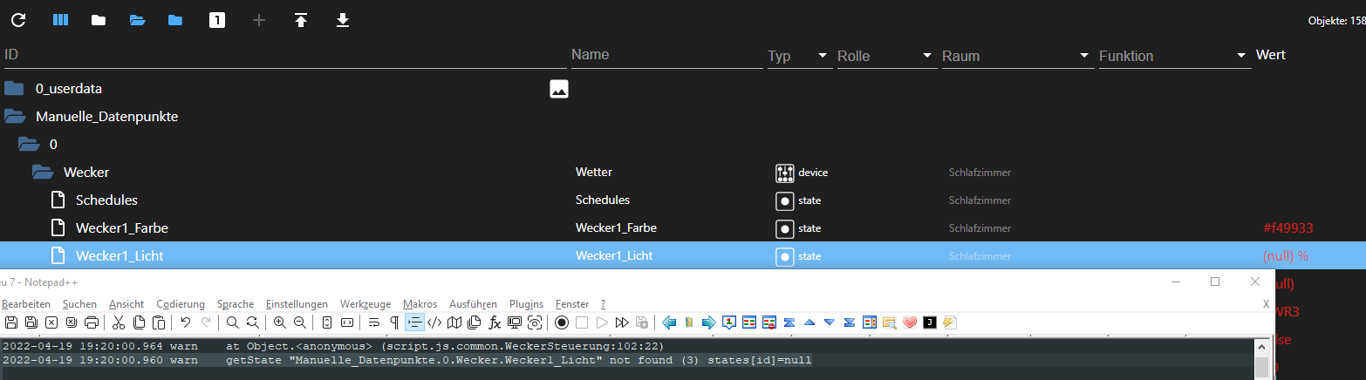Open the column view settings icon
This screenshot has width=1366, height=380.
tap(60, 20)
